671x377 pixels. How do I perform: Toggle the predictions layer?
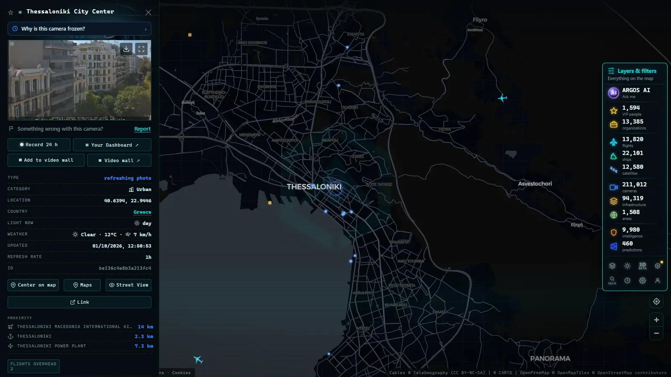pyautogui.click(x=635, y=246)
